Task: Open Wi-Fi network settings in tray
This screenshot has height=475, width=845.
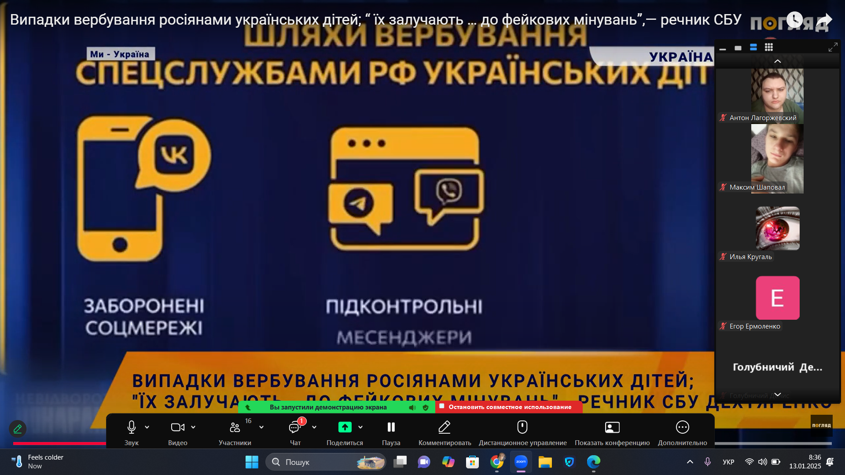Action: tap(749, 462)
